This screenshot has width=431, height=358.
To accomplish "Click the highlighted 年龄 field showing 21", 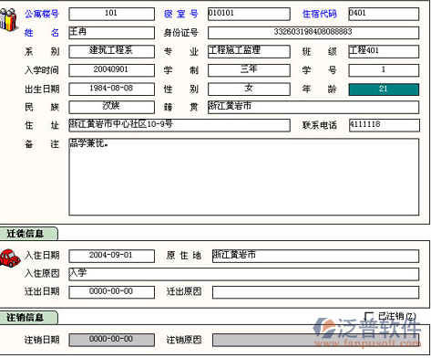I will tap(384, 89).
